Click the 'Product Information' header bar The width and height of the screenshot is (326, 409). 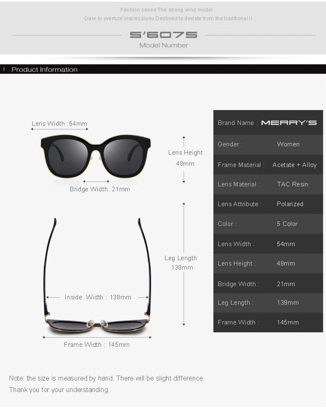pos(163,69)
